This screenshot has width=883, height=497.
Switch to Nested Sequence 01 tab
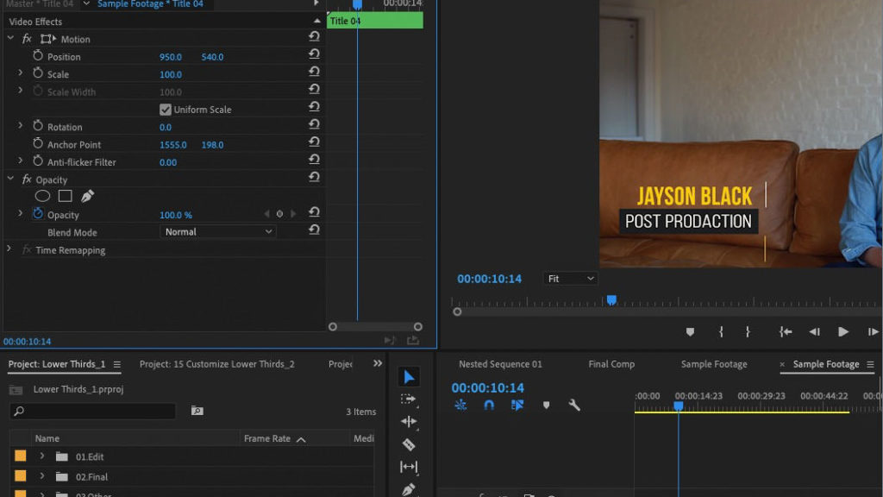click(500, 364)
